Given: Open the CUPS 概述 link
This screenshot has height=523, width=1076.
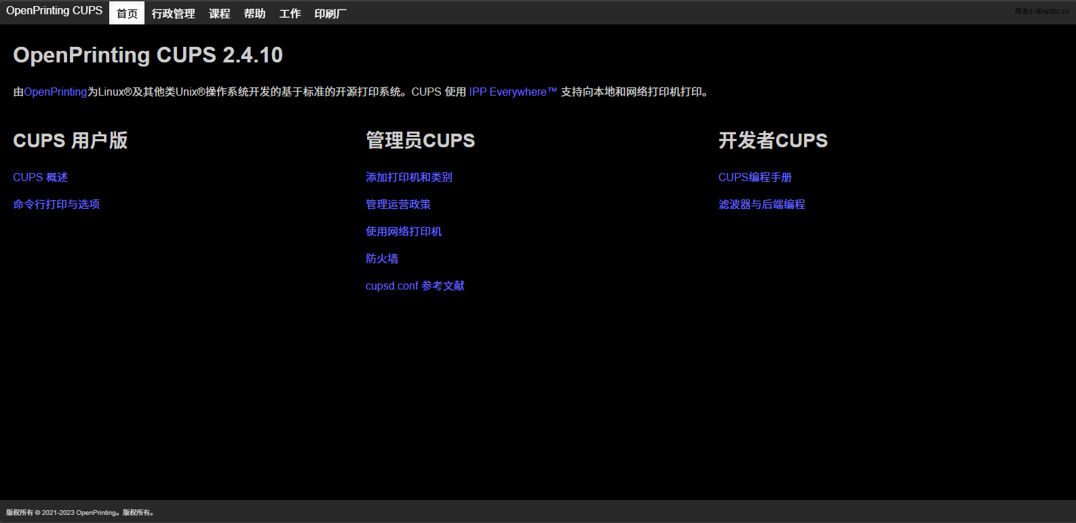Looking at the screenshot, I should coord(41,178).
